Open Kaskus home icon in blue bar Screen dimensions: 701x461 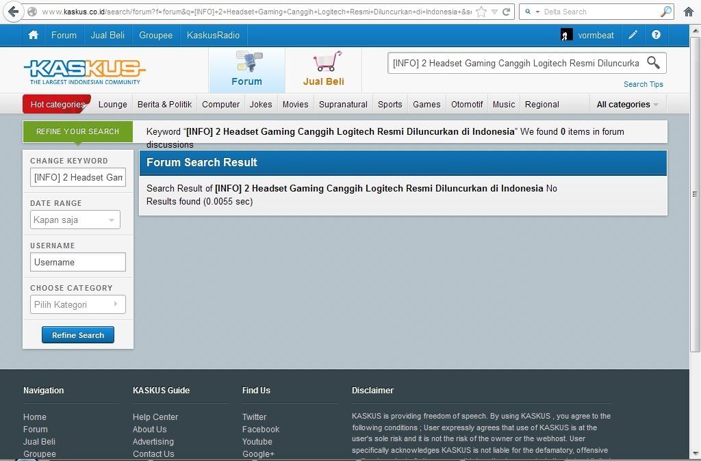tap(33, 35)
